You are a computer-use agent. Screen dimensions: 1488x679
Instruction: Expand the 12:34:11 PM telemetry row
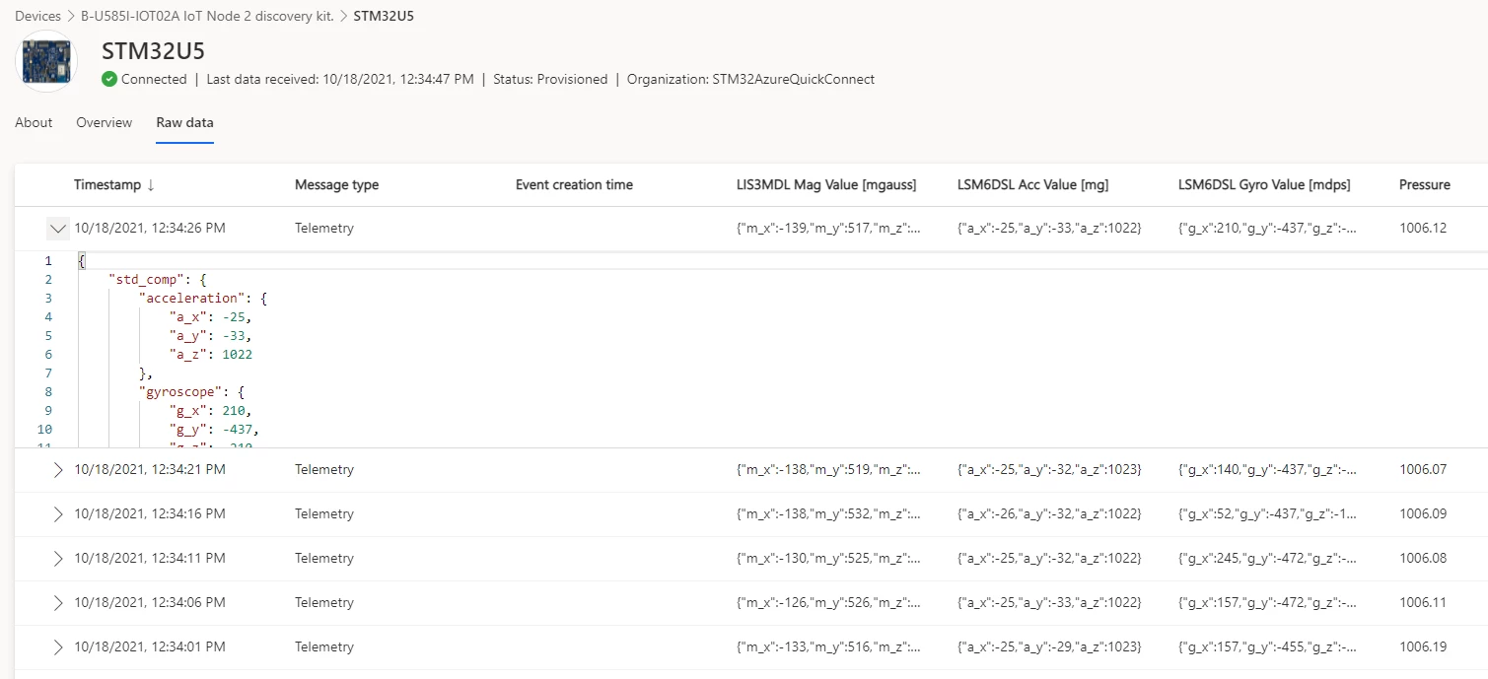(57, 559)
